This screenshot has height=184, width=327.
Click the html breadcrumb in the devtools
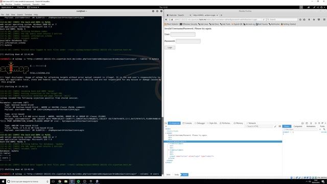(168, 175)
